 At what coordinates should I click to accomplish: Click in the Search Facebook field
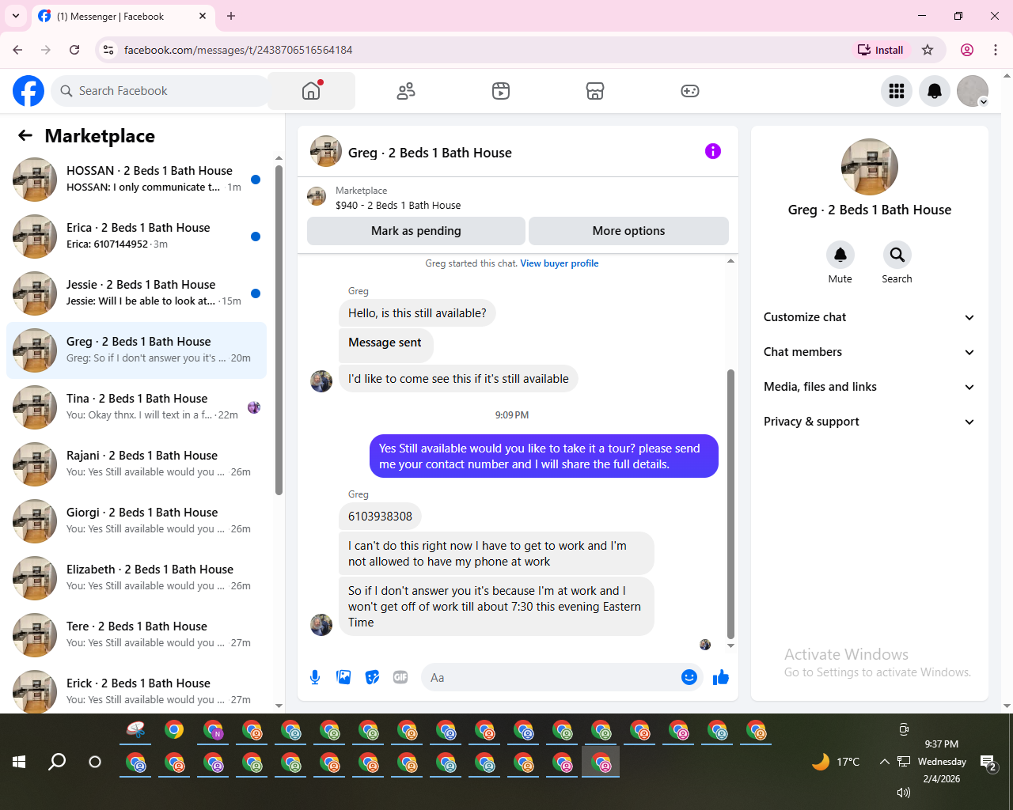(161, 91)
